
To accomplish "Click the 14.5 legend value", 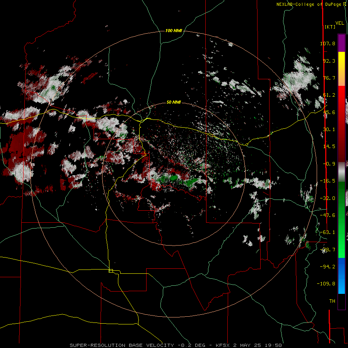I will pyautogui.click(x=329, y=147).
